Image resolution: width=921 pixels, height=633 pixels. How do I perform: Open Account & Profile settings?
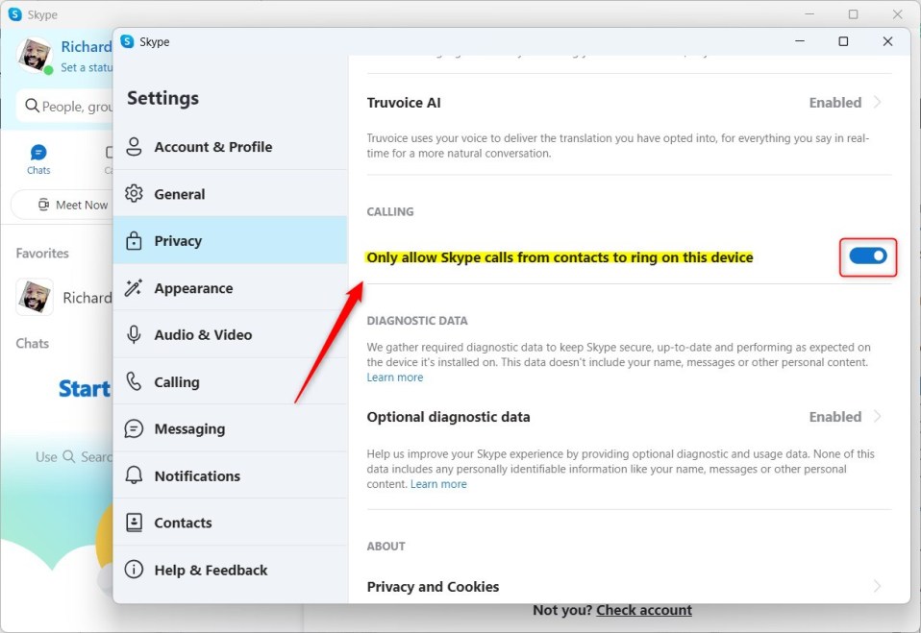(231, 147)
